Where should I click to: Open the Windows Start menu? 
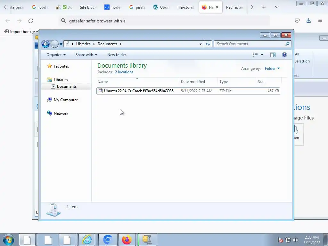tap(9, 240)
